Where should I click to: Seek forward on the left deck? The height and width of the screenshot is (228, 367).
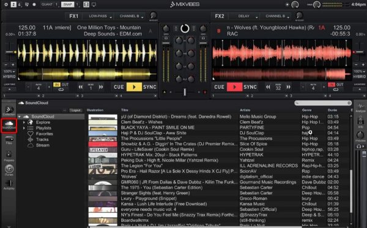point(101,87)
